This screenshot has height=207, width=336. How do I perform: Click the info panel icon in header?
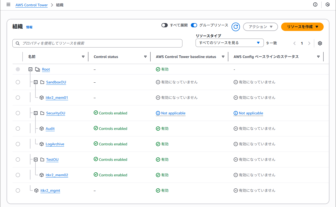point(315,5)
